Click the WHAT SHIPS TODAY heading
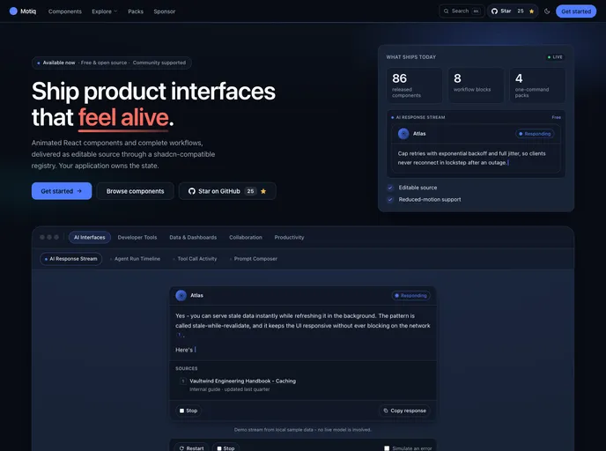 coord(410,56)
